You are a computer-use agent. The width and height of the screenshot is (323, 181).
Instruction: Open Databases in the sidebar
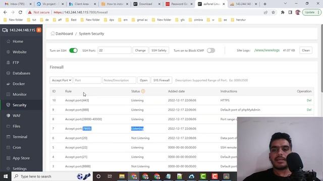(x=21, y=73)
